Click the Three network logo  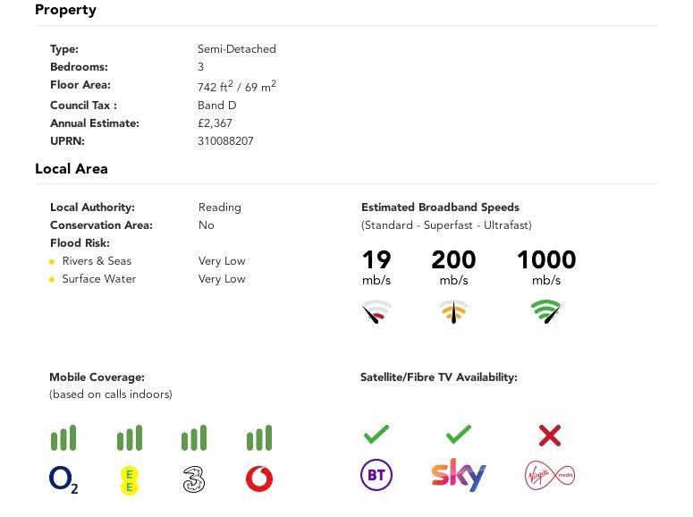pos(193,479)
